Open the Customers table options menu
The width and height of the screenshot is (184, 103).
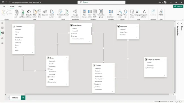(x=33, y=26)
